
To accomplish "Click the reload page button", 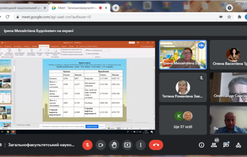I will click(7, 17).
